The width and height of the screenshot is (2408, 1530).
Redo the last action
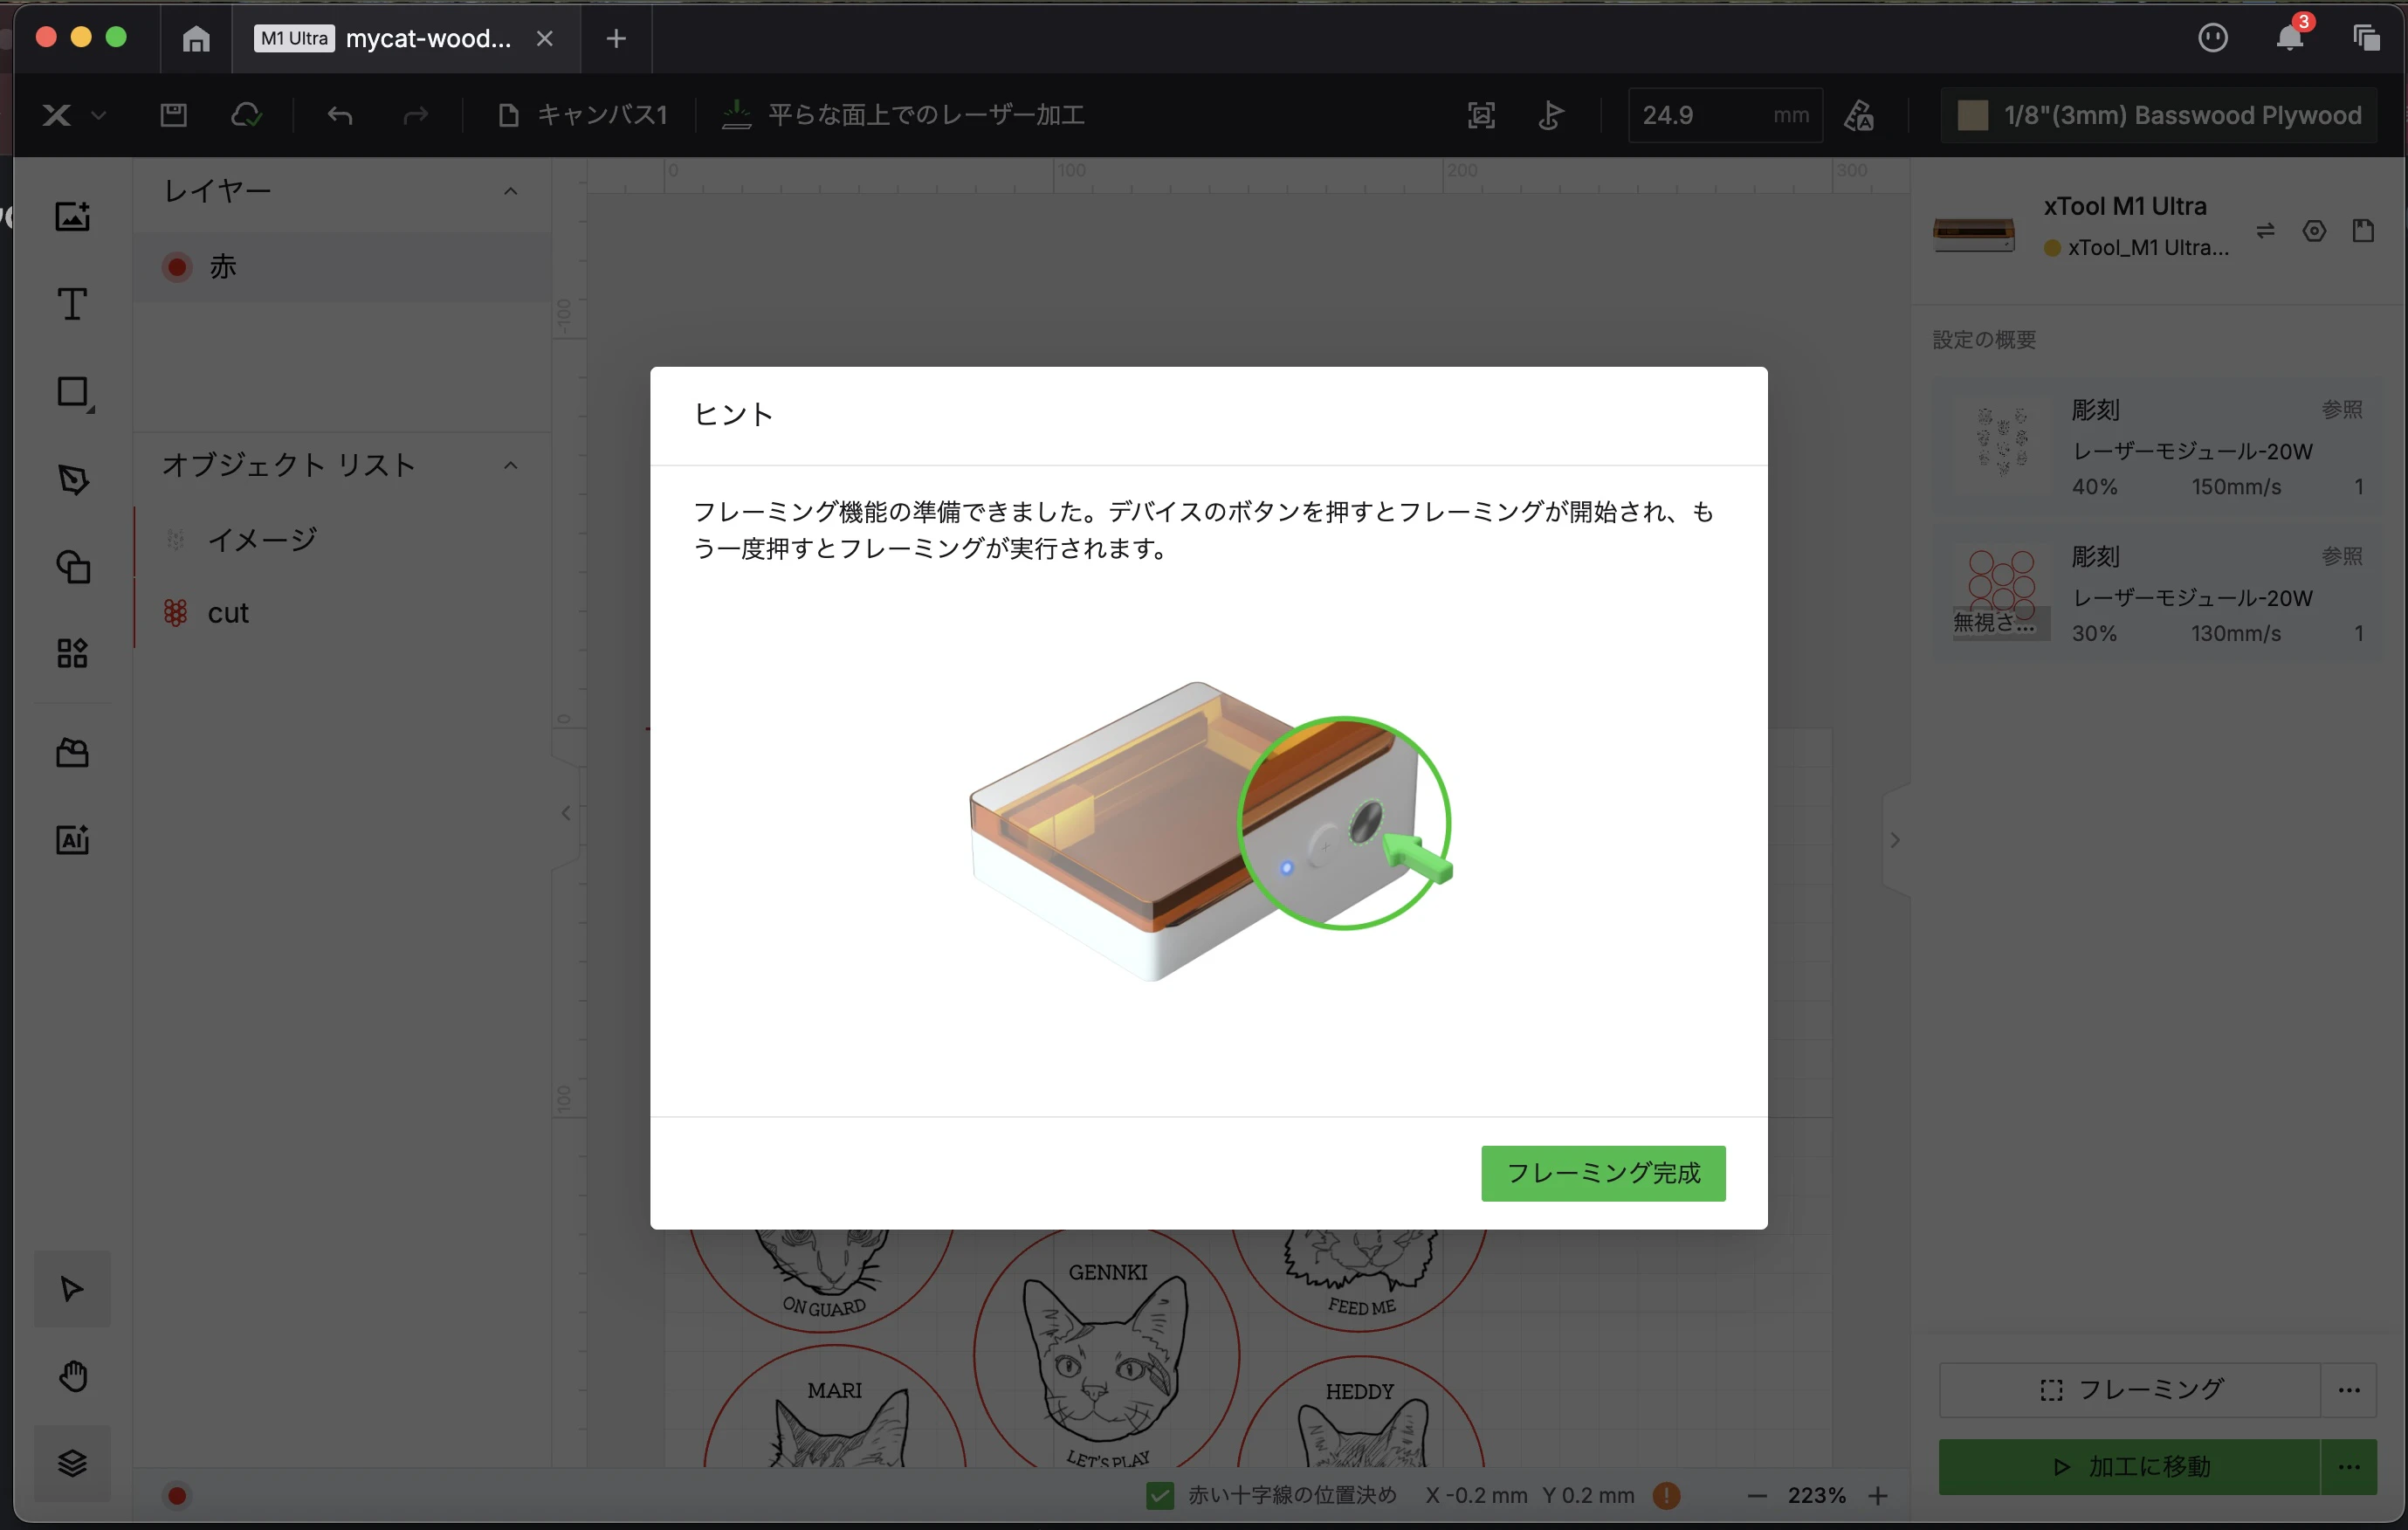tap(415, 115)
